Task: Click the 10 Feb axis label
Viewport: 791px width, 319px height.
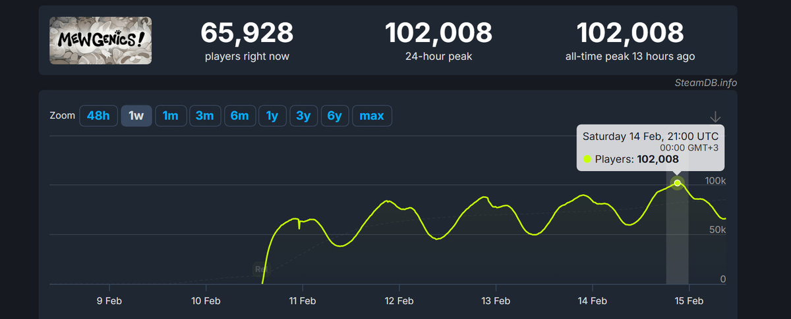Action: pyautogui.click(x=206, y=301)
